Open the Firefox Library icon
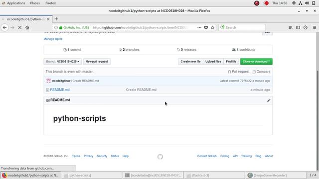Screen dimensions: 319x179 click(291, 27)
